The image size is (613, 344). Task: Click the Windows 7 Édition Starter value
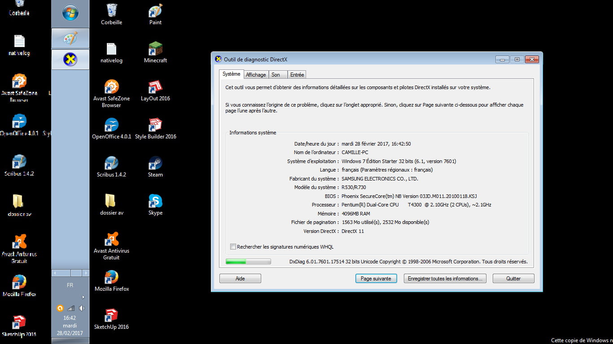[398, 161]
